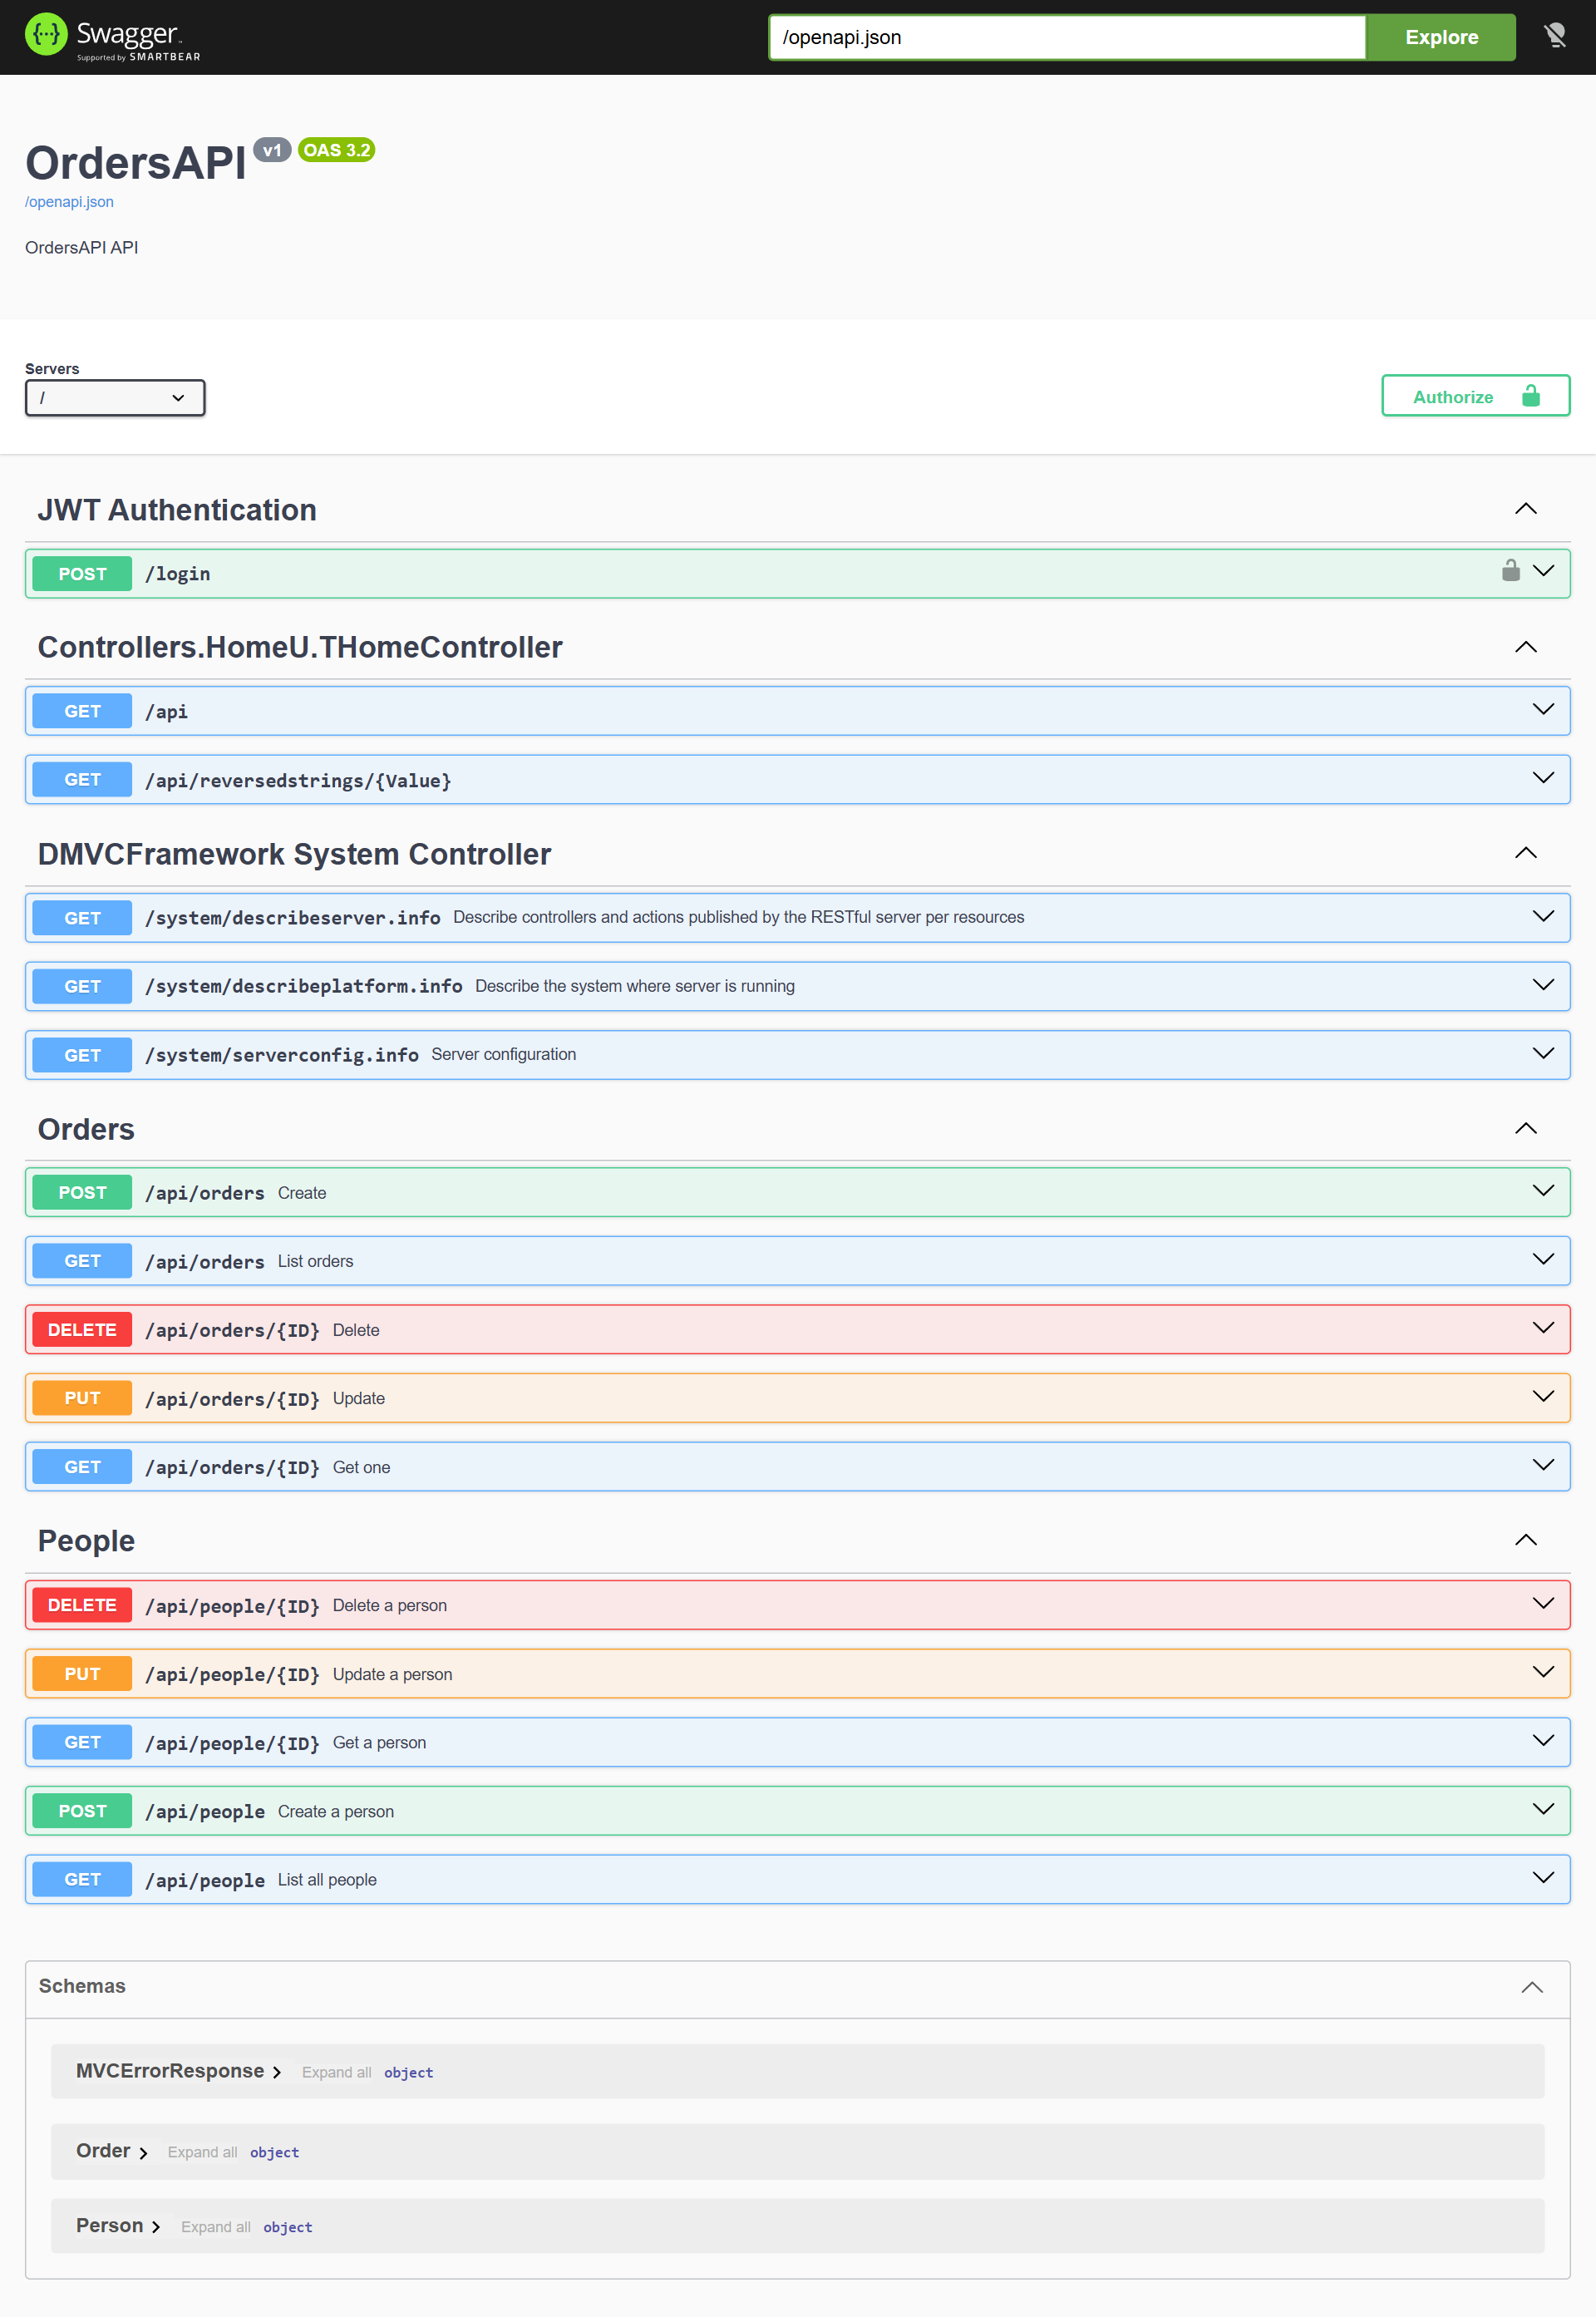The height and width of the screenshot is (2317, 1596).
Task: Expand GET /api/people List all people
Action: coord(797,1879)
